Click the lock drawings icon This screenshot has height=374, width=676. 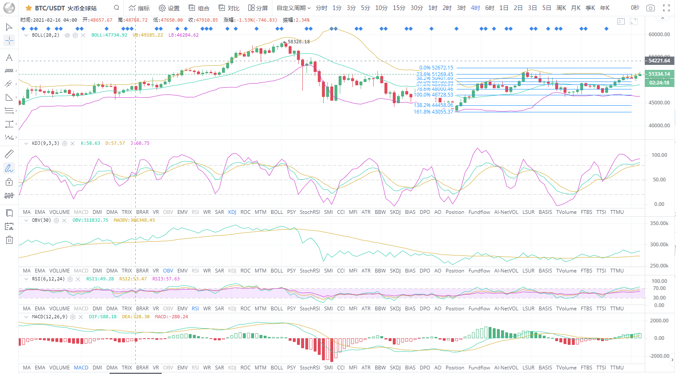point(9,182)
